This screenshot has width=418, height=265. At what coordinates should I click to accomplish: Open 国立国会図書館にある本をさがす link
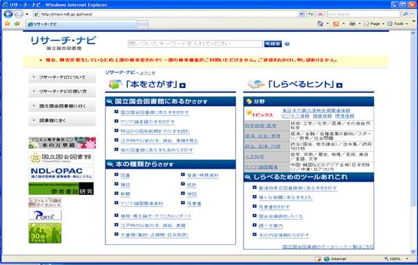(x=155, y=112)
